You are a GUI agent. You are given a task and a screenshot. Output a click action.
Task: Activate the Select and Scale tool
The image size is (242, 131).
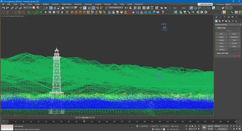pos(59,8)
